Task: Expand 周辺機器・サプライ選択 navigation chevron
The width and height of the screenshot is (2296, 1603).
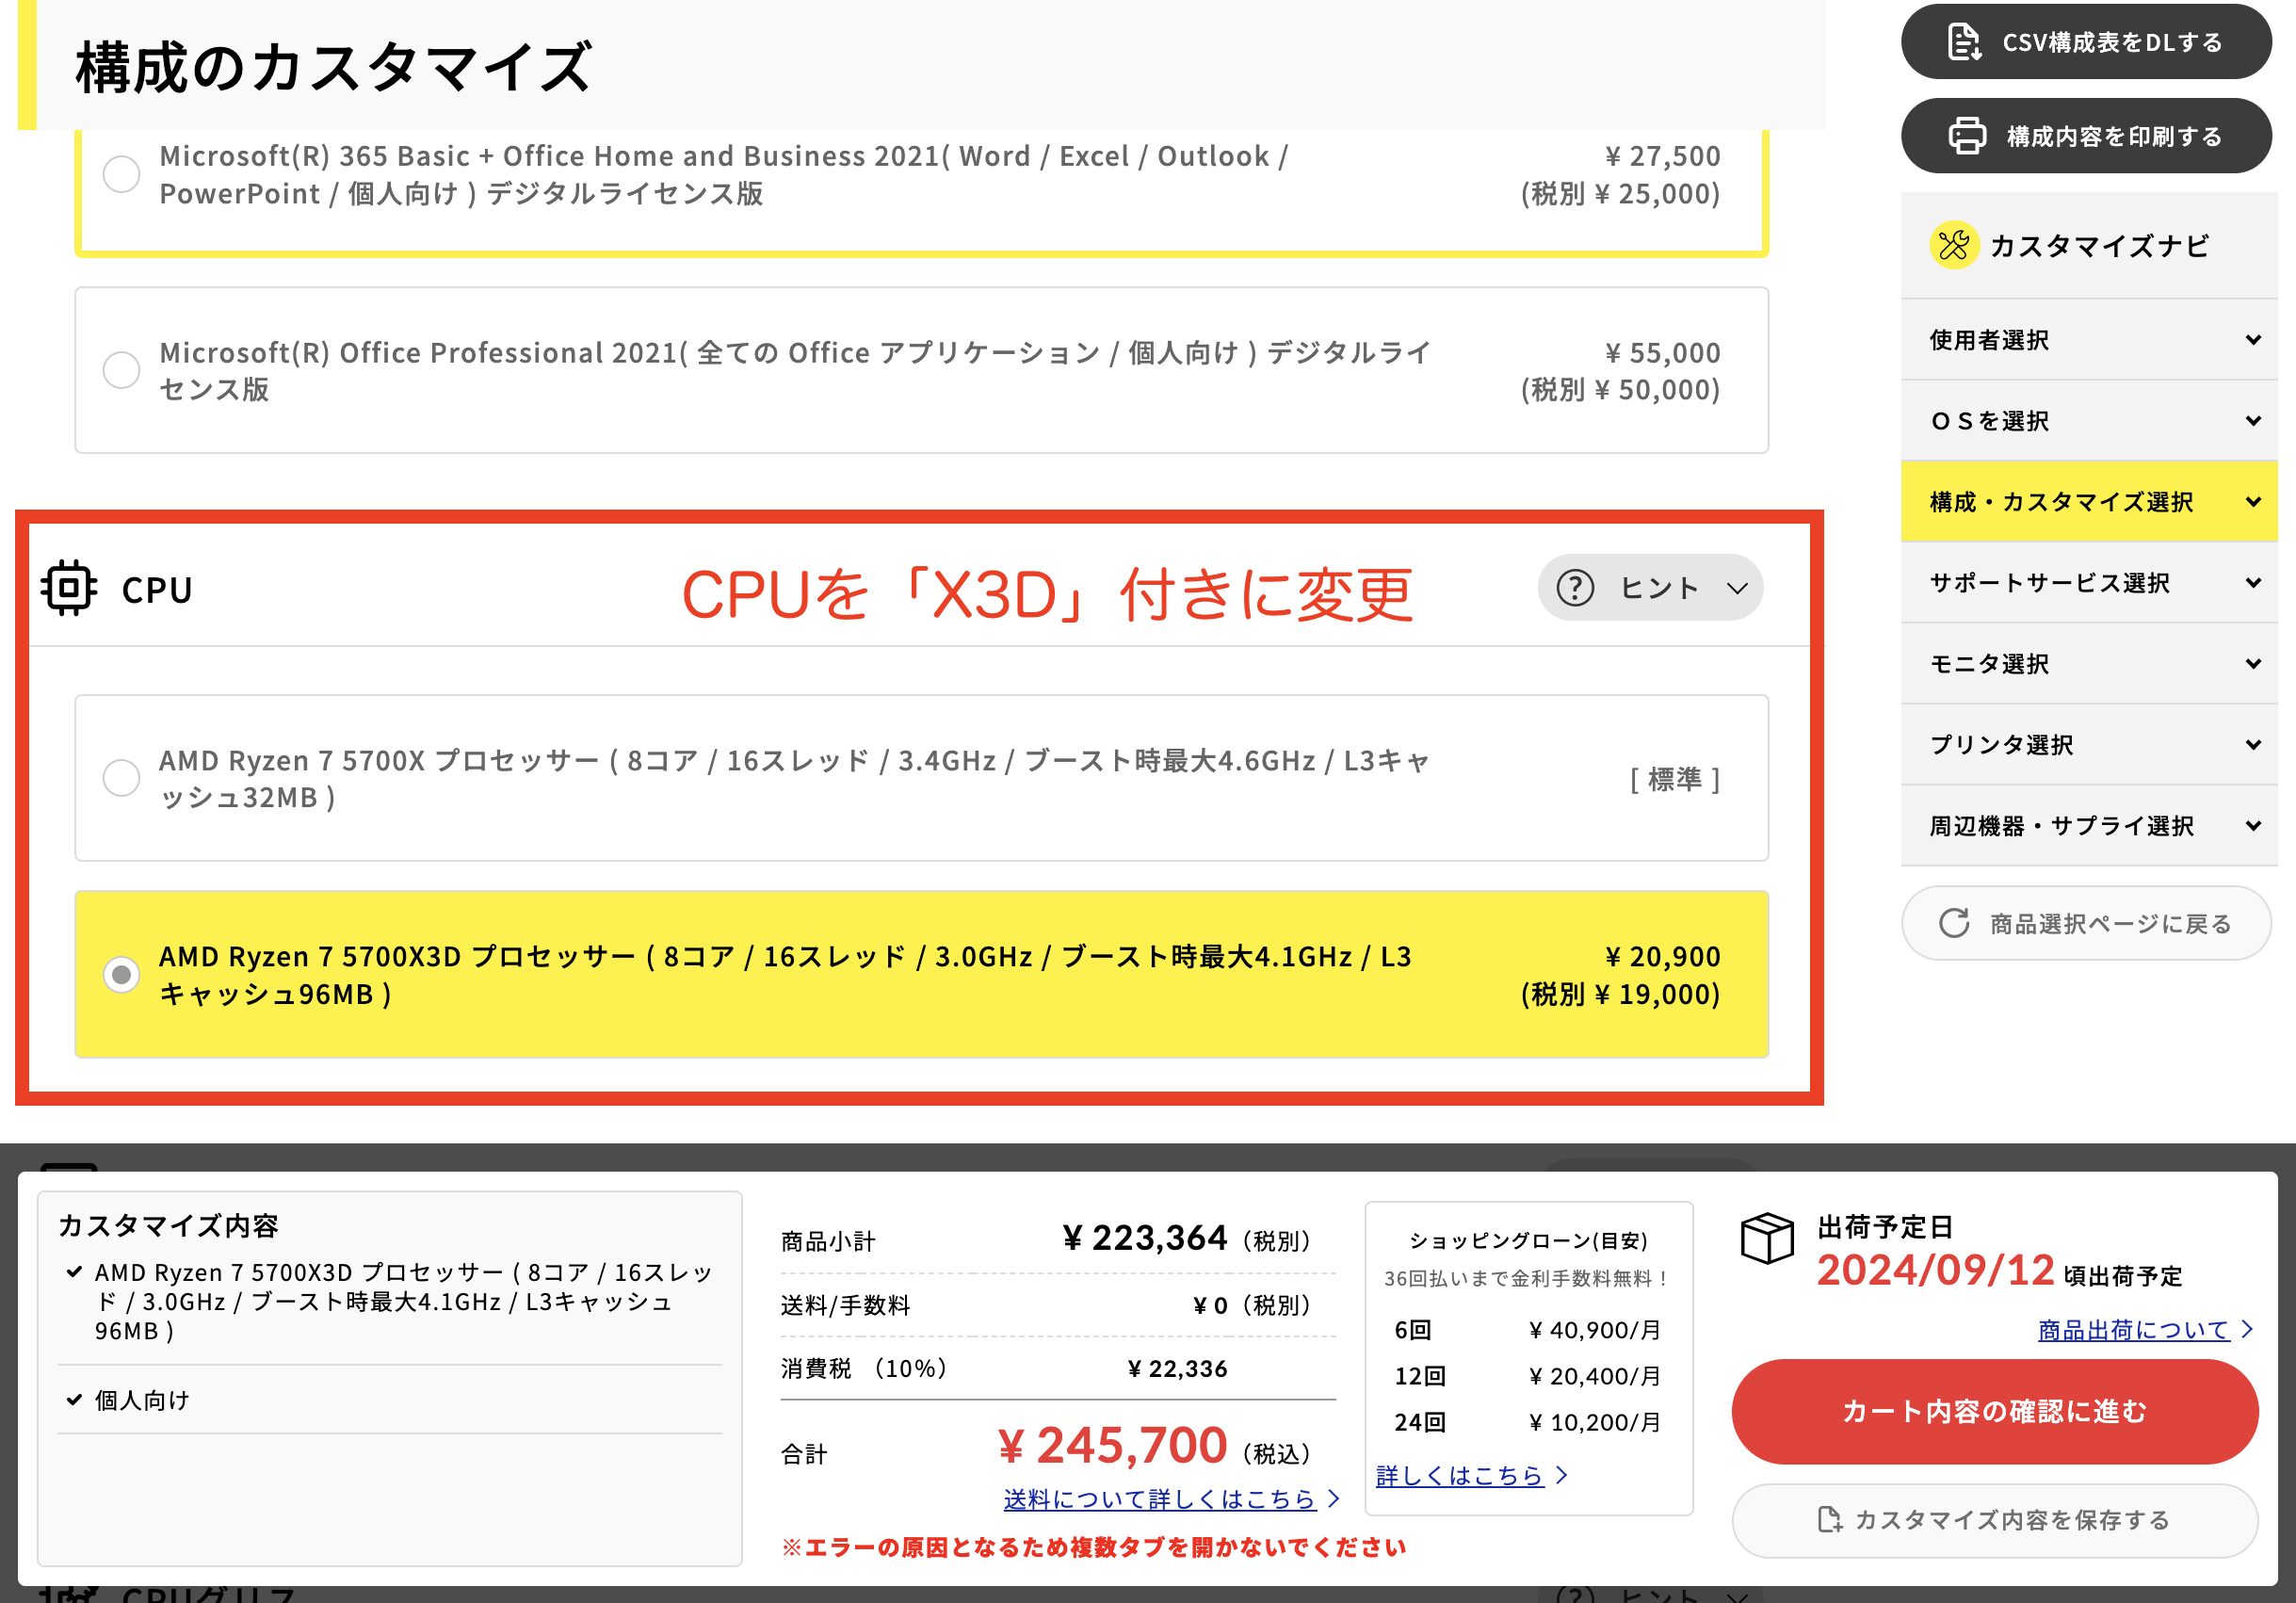Action: point(2253,825)
